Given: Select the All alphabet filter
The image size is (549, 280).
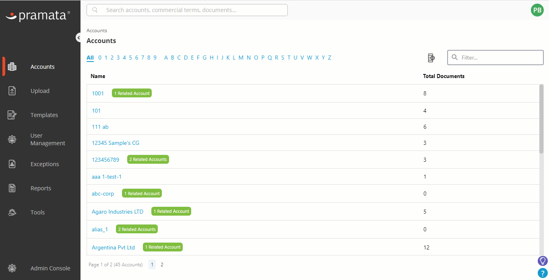Looking at the screenshot, I should coord(90,58).
